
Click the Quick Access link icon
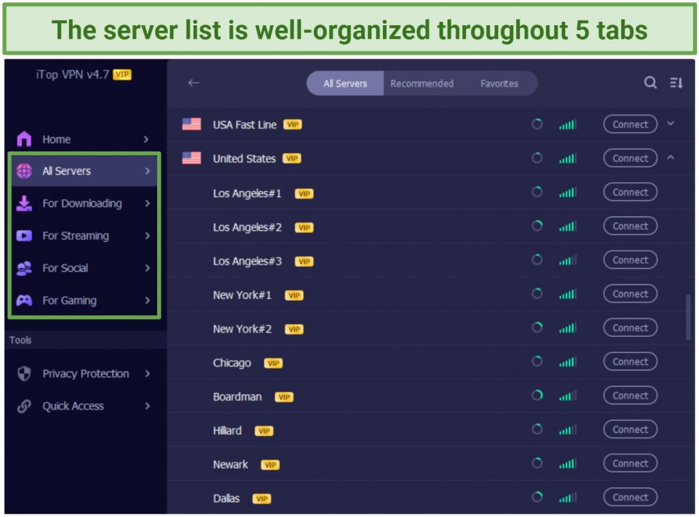pyautogui.click(x=24, y=406)
